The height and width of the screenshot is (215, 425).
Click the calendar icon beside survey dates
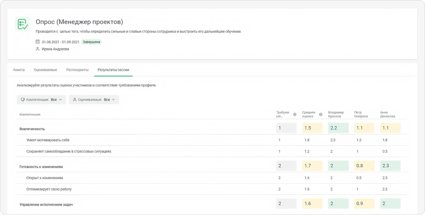click(x=38, y=42)
